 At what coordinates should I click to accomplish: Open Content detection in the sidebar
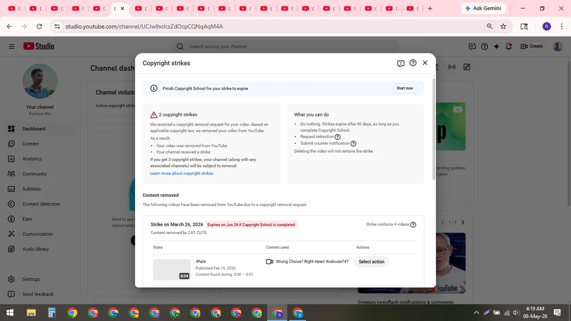40,204
